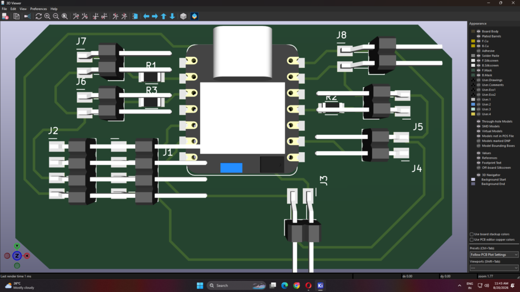Rotate X counterclockwise using toolbar icon
The width and height of the screenshot is (520, 292).
point(85,16)
